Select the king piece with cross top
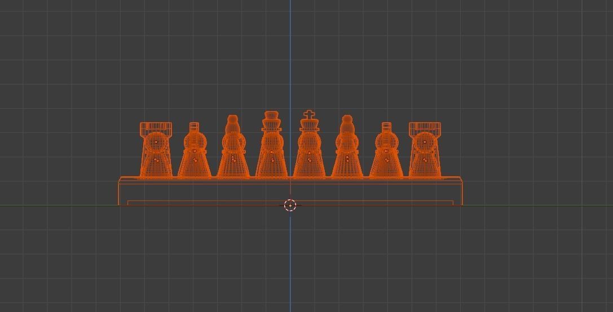613x312 pixels. [309, 145]
